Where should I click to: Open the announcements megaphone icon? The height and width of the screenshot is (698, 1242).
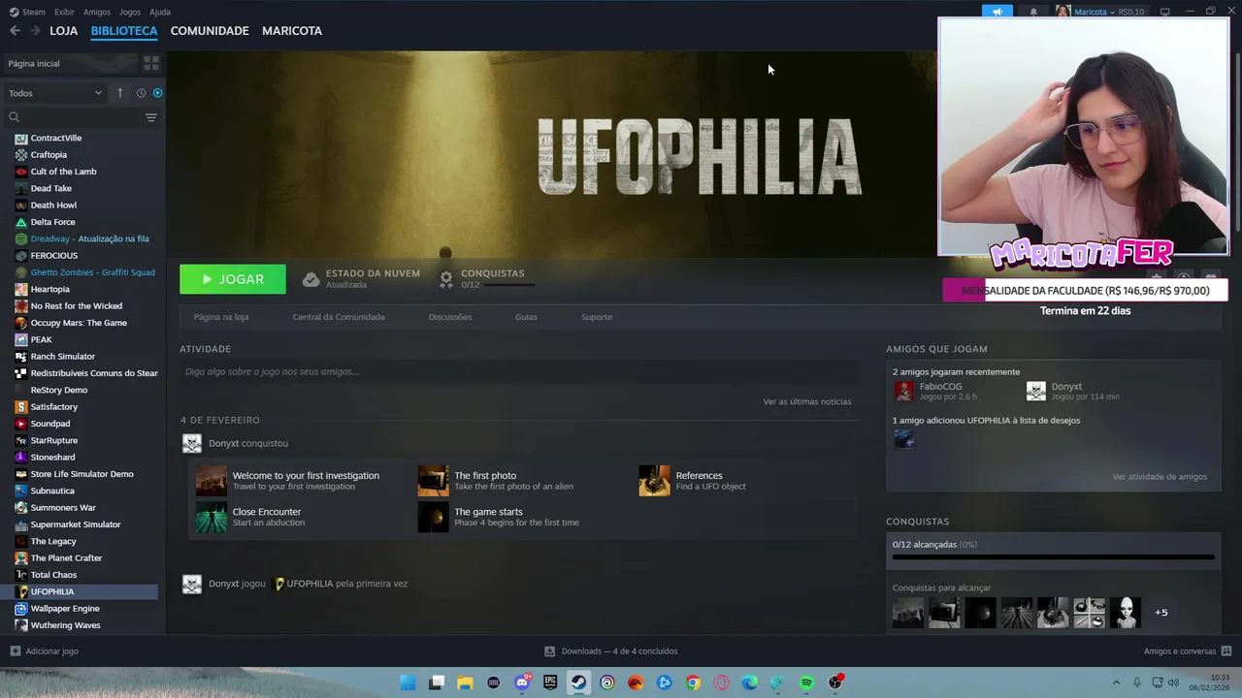coord(997,12)
